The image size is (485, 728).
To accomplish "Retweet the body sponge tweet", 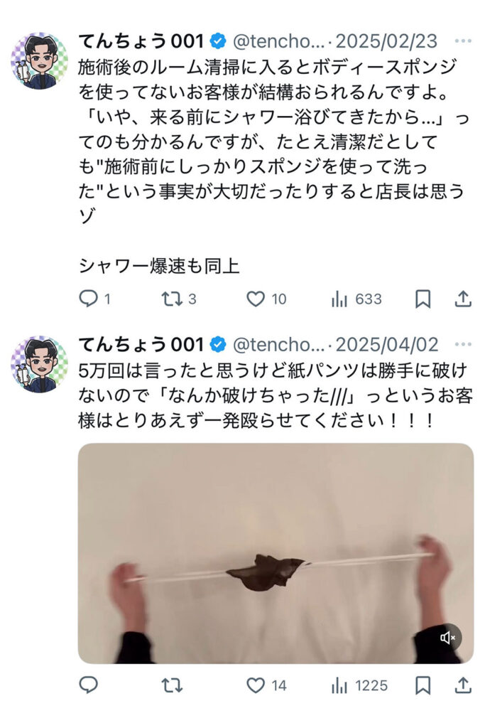I will [x=178, y=299].
